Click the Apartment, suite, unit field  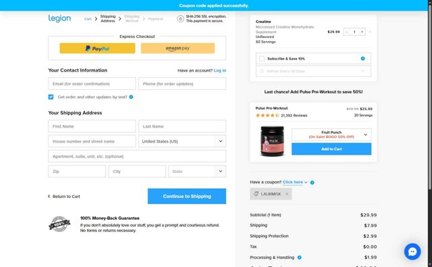pos(137,156)
